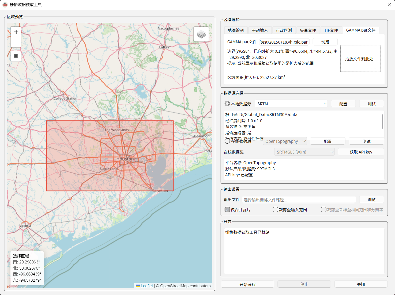Select the 本地数据源 radio button
This screenshot has height=295, width=395.
click(x=227, y=104)
